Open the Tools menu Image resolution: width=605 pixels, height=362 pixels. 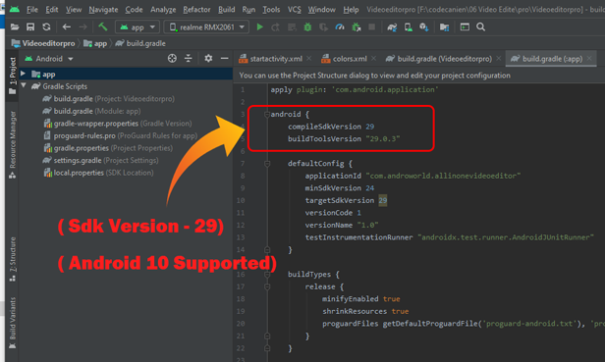point(271,9)
